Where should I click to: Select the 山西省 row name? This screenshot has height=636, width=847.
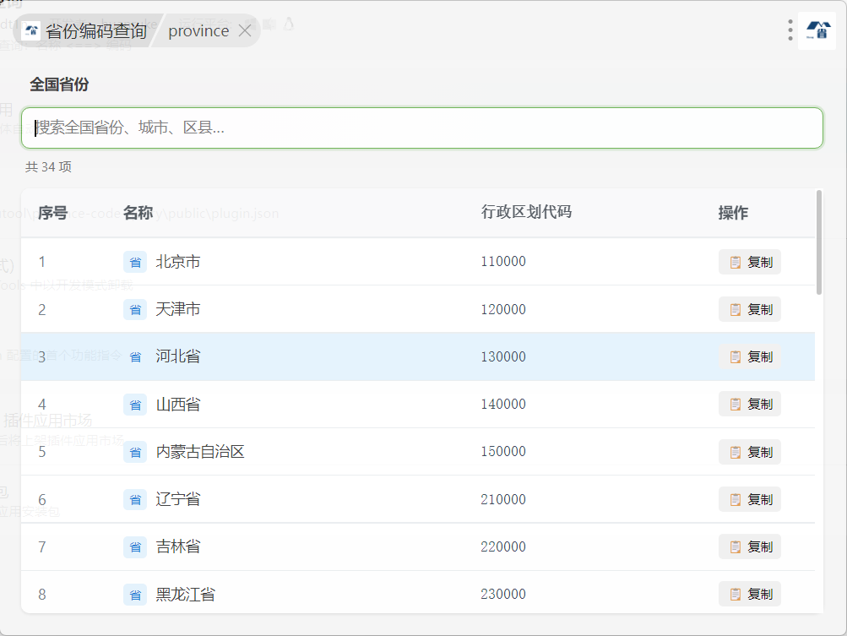(178, 405)
